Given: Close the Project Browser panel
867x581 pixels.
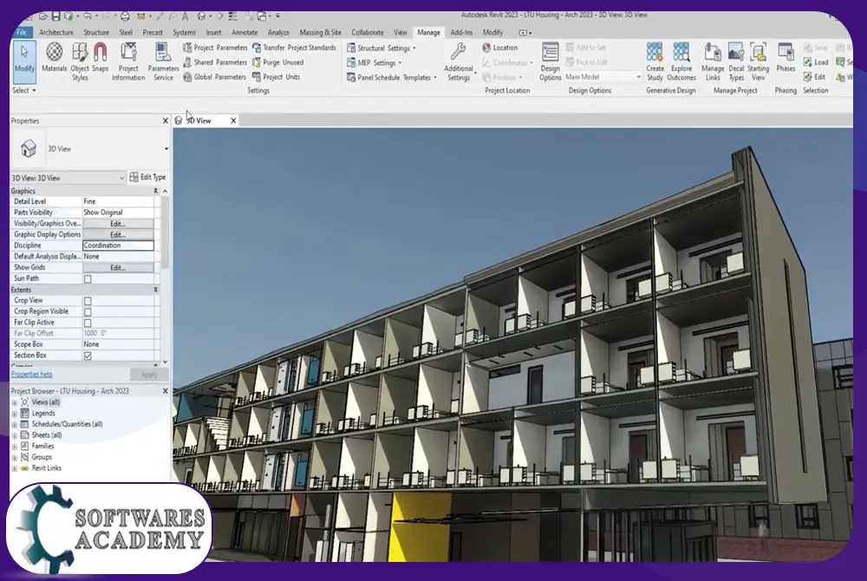Looking at the screenshot, I should [165, 391].
